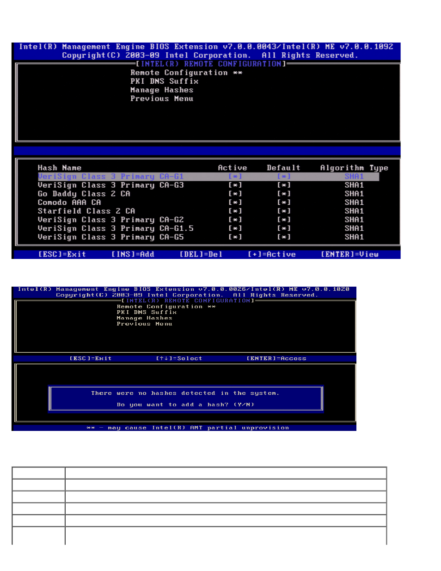This screenshot has height=571, width=441.
Task: Click the Algorithm Type column header
Action: point(354,168)
